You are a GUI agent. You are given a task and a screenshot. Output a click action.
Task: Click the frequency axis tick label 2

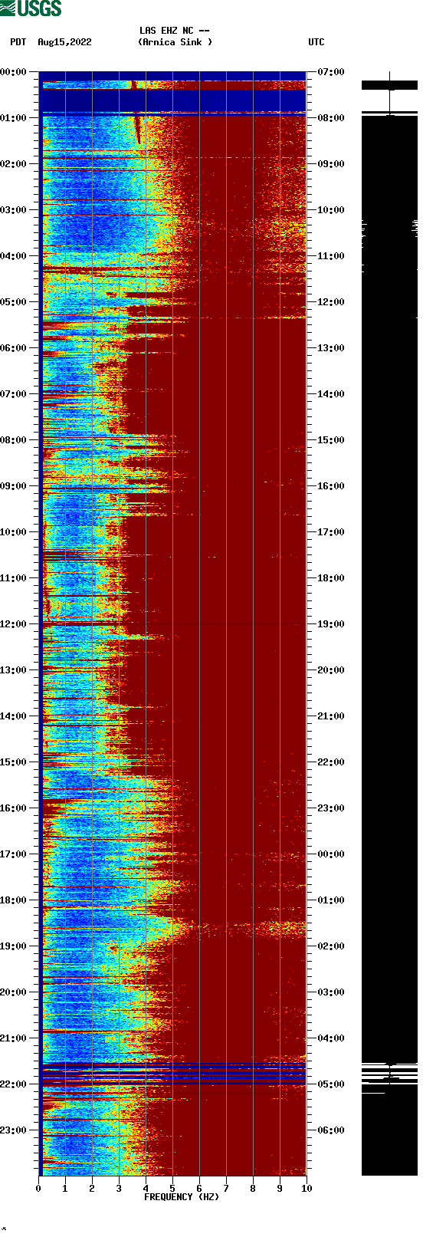pyautogui.click(x=92, y=1189)
